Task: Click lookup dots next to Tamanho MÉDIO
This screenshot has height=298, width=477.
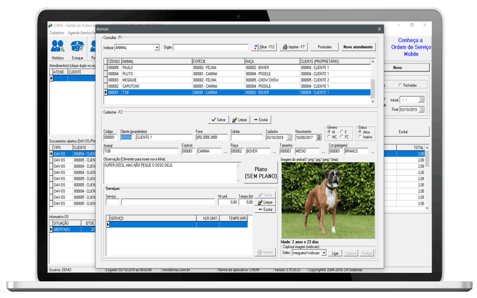Action: pyautogui.click(x=324, y=152)
